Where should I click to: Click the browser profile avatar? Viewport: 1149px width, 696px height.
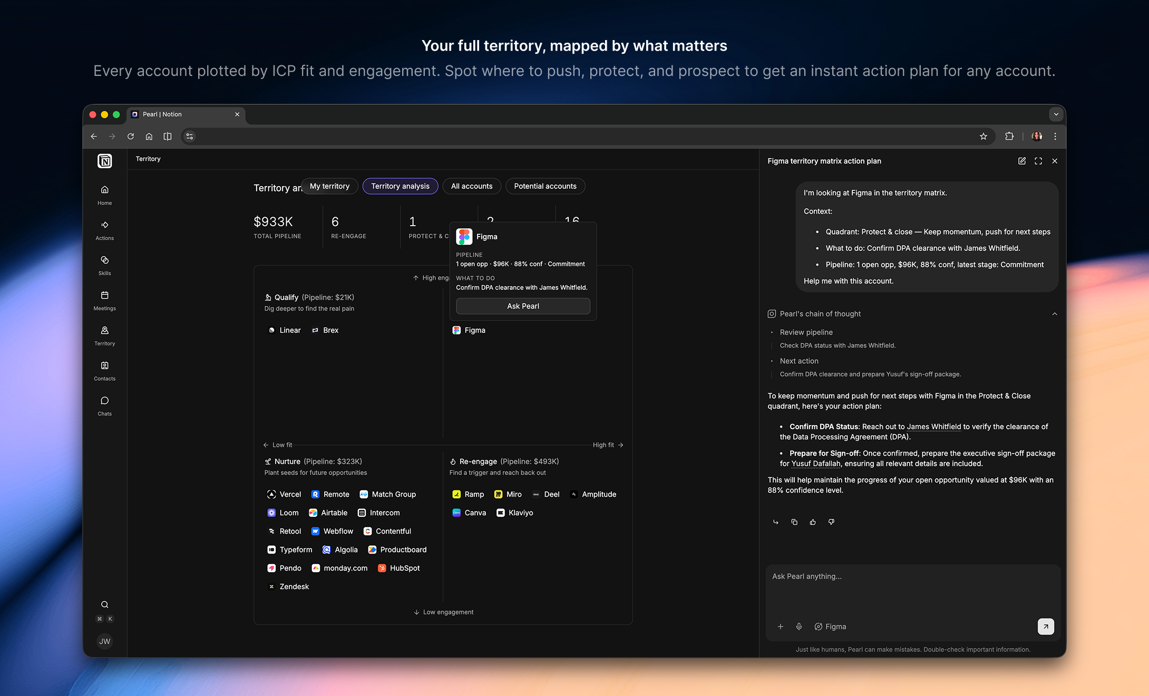coord(1037,137)
